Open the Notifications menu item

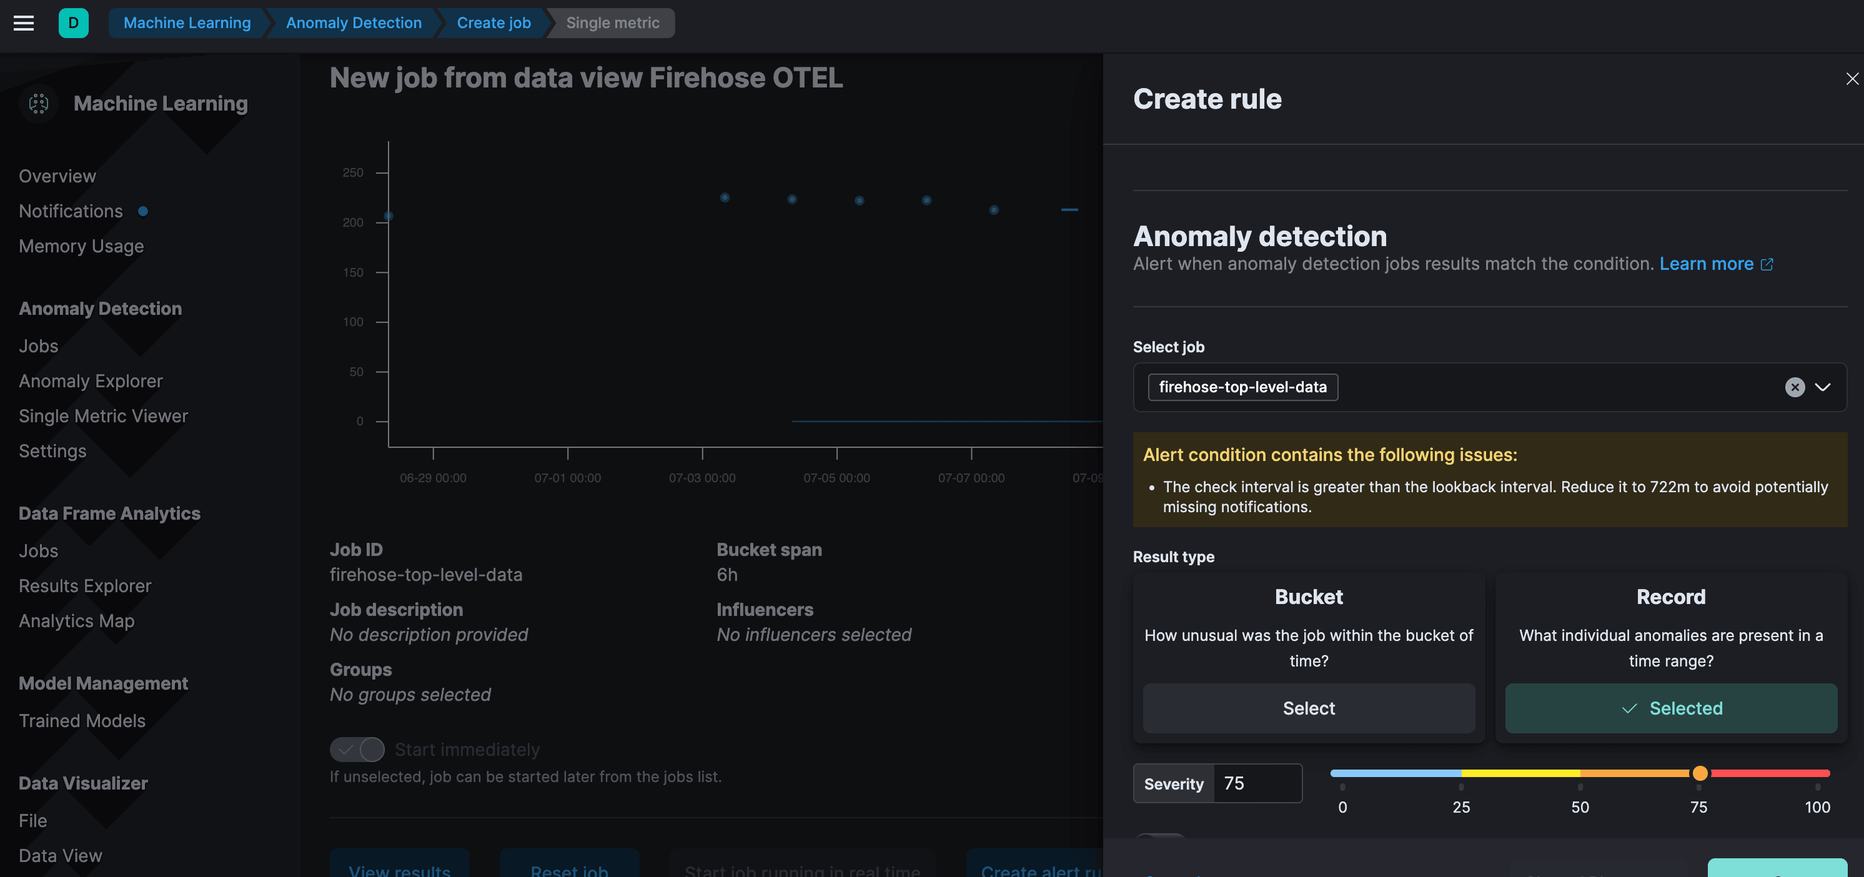[70, 212]
